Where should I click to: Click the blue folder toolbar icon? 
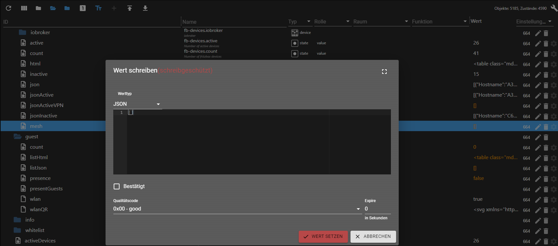coord(67,8)
